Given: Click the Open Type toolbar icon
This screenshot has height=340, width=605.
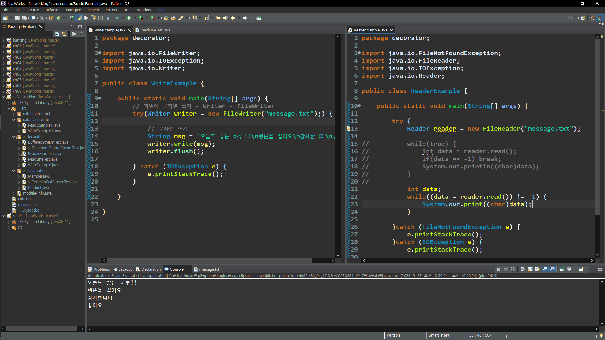Looking at the screenshot, I should click(x=166, y=18).
